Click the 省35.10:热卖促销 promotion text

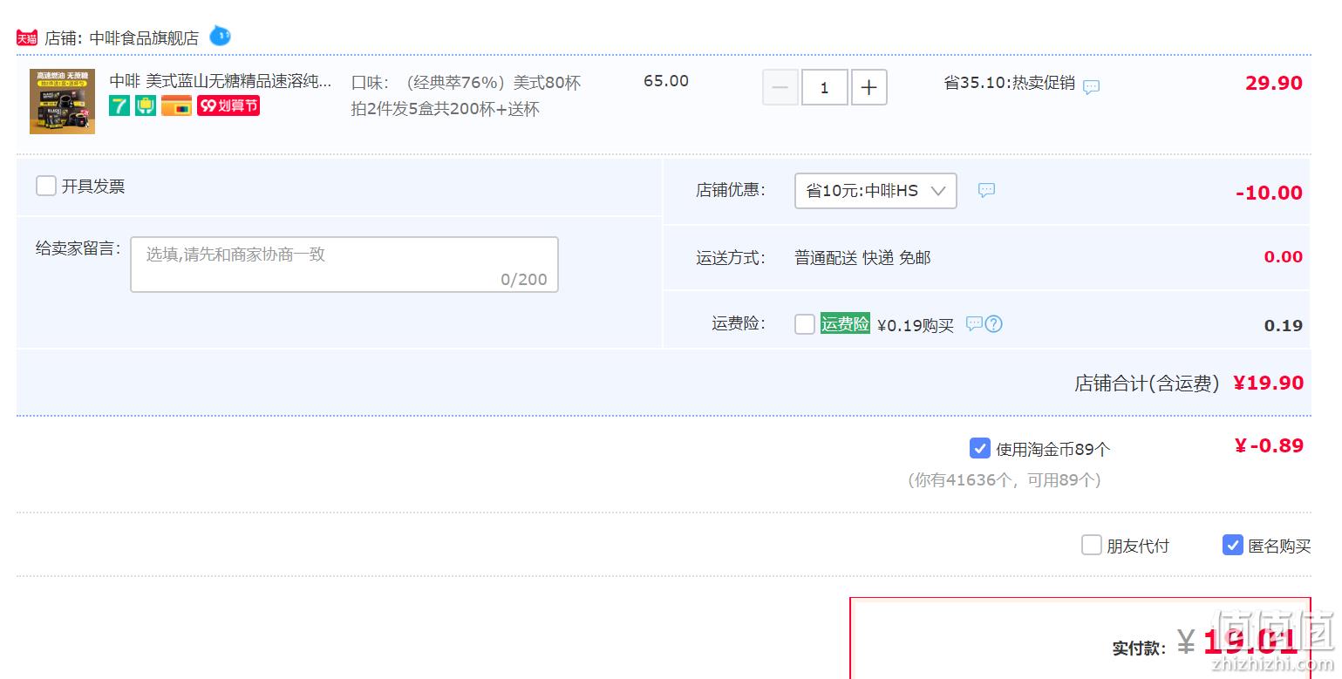pyautogui.click(x=1010, y=83)
